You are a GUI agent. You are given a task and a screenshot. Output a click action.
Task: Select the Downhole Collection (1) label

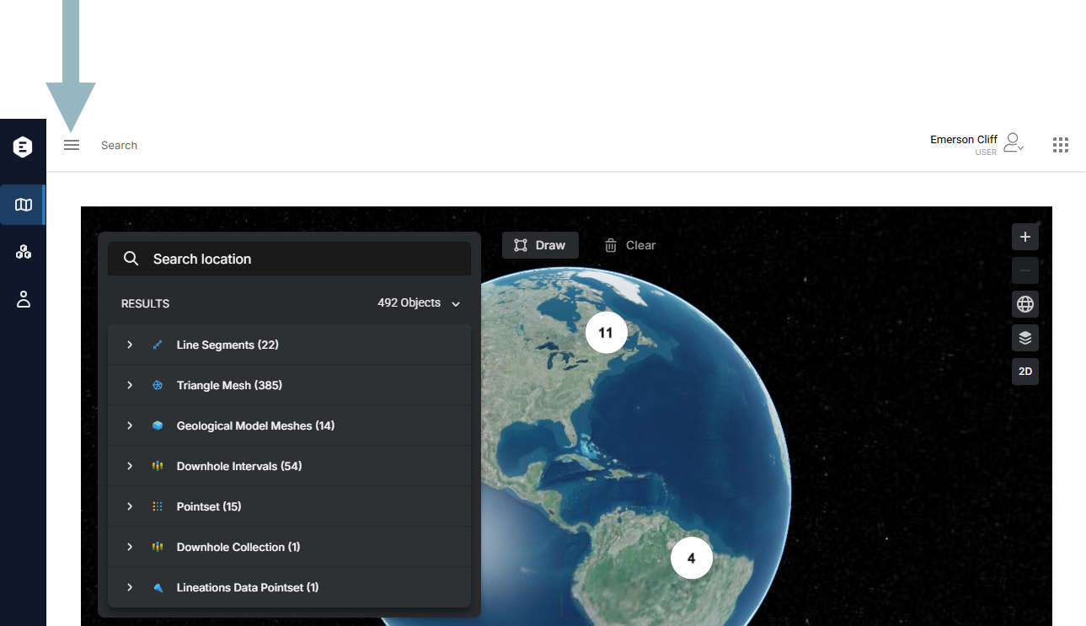pos(238,547)
